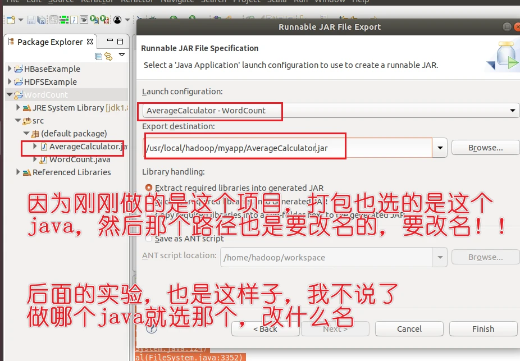Enable Save as ANT script checkbox
520x361 pixels.
148,239
